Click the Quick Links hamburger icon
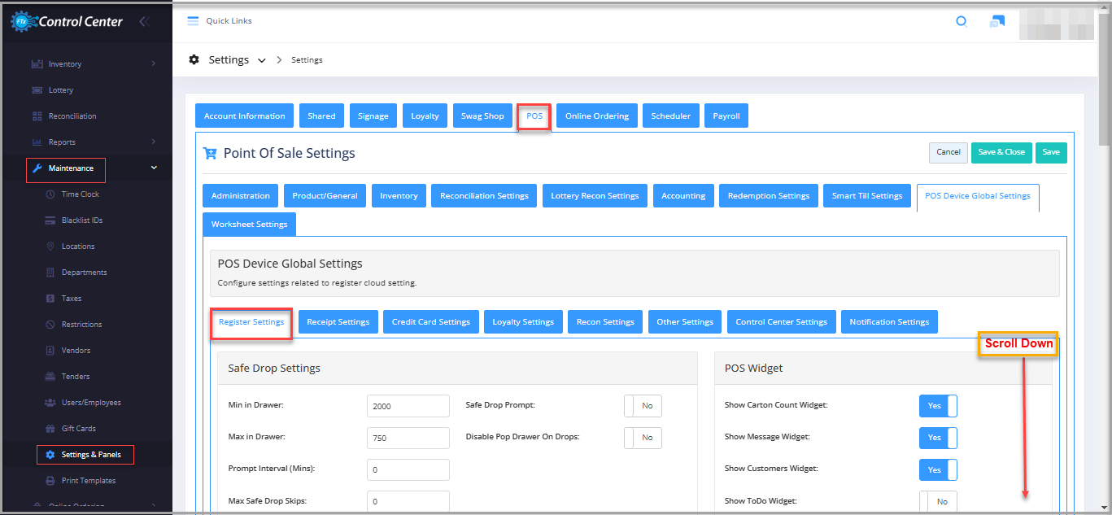Screen dimensions: 1112x515 point(193,21)
